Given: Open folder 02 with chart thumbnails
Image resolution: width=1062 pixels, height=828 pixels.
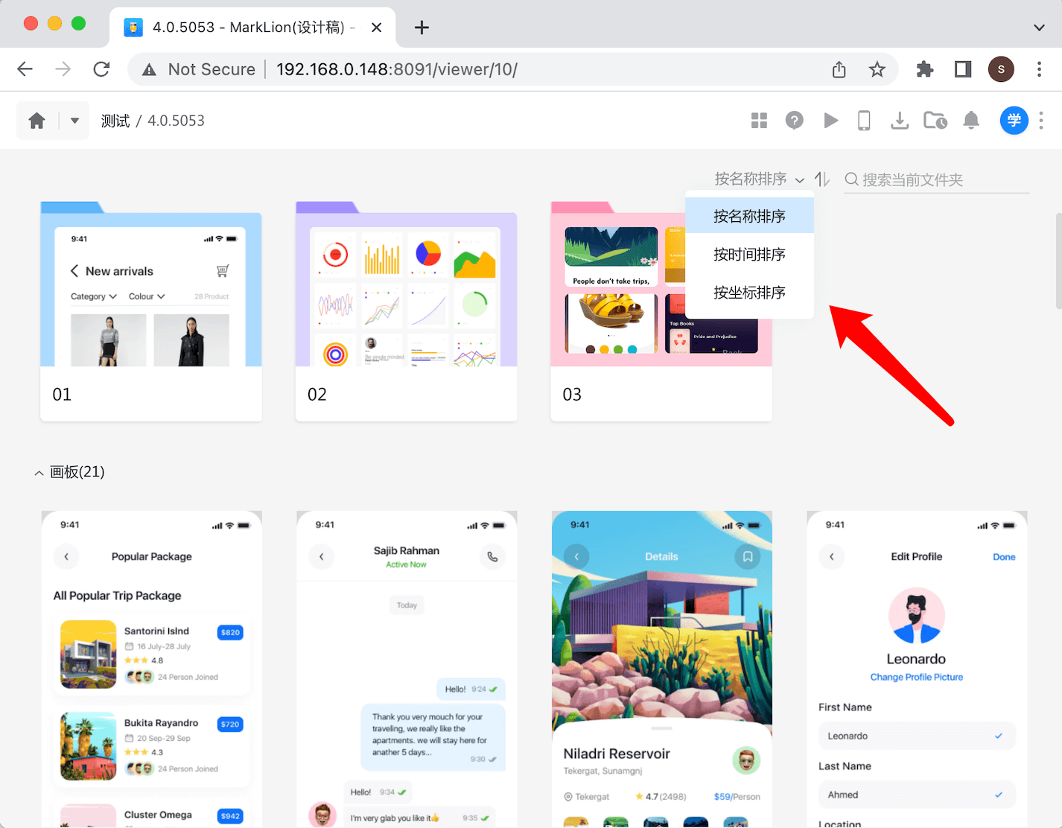Looking at the screenshot, I should pyautogui.click(x=406, y=313).
